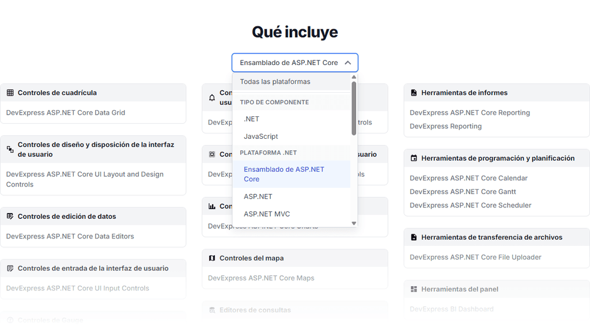Open DevExpress ASP.NET Core Maps link
The height and width of the screenshot is (326, 590).
click(261, 278)
